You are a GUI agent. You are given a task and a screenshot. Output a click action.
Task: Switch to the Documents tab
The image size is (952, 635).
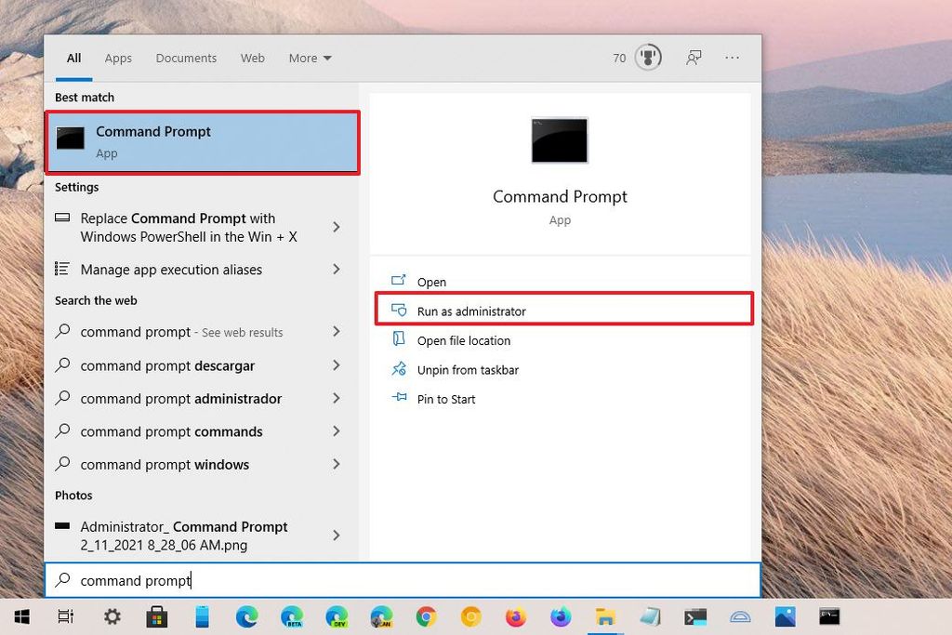tap(186, 58)
